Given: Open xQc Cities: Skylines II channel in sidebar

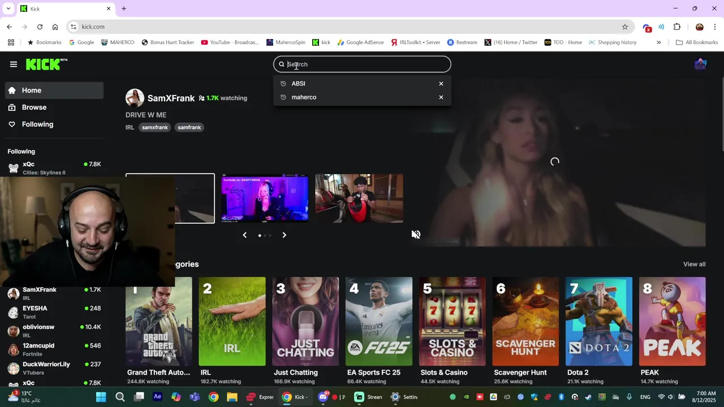Looking at the screenshot, I should coord(54,168).
